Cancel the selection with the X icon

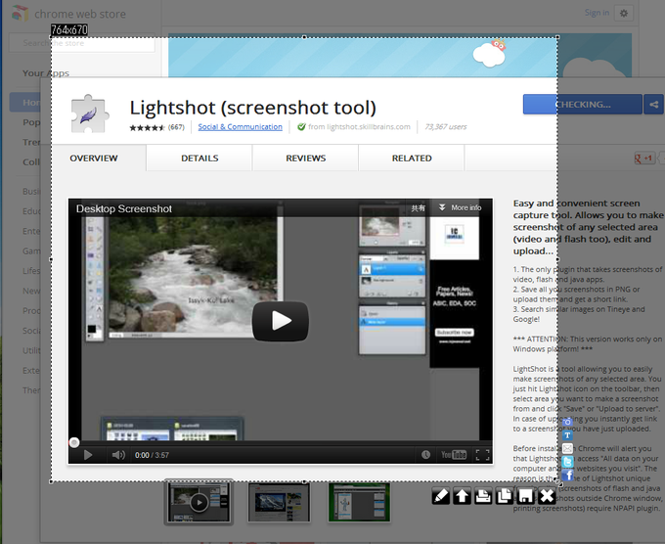547,496
